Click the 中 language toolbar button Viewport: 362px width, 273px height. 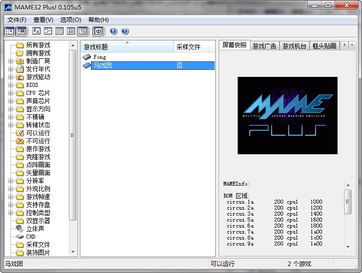[x=98, y=31]
